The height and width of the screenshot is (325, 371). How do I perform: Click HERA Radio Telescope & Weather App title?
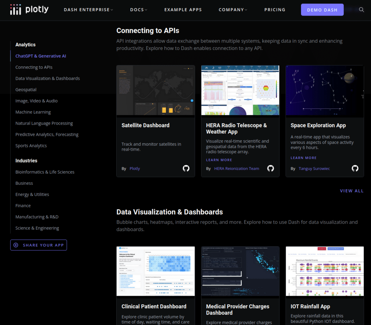[x=236, y=128]
